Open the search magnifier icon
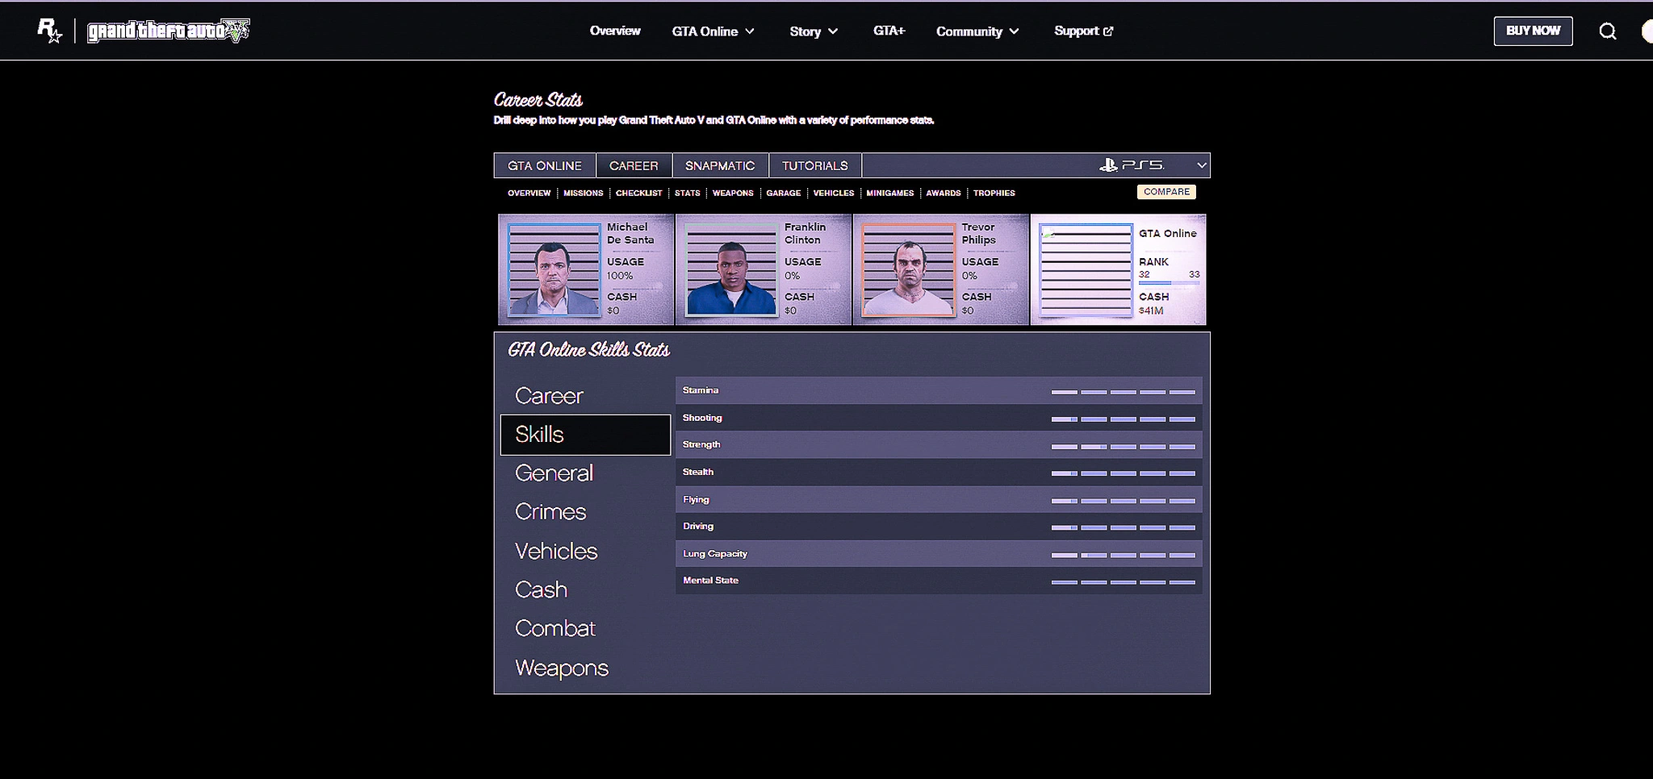 tap(1607, 31)
